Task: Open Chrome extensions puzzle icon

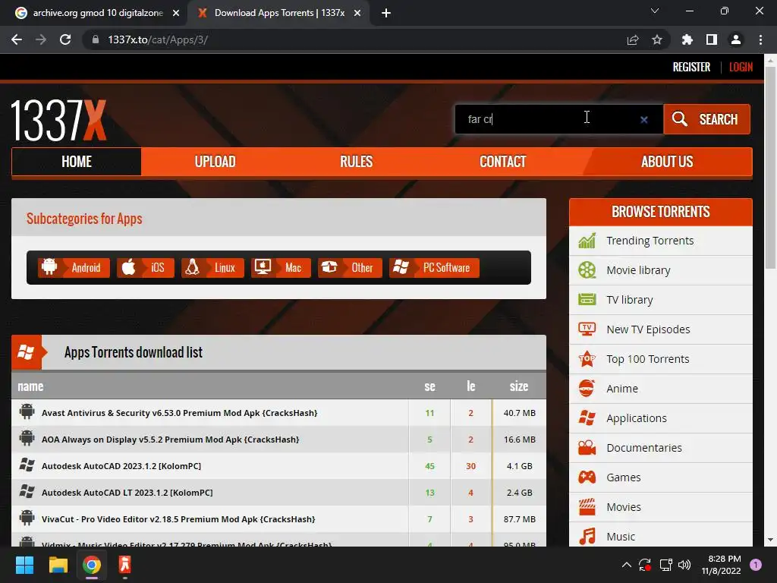Action: point(687,39)
